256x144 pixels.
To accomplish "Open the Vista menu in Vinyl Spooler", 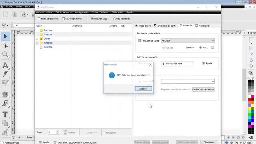I will point(95,12).
